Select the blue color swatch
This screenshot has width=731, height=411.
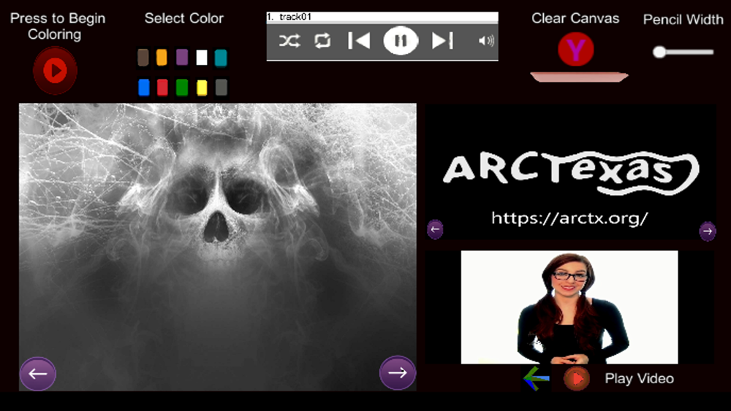[144, 88]
